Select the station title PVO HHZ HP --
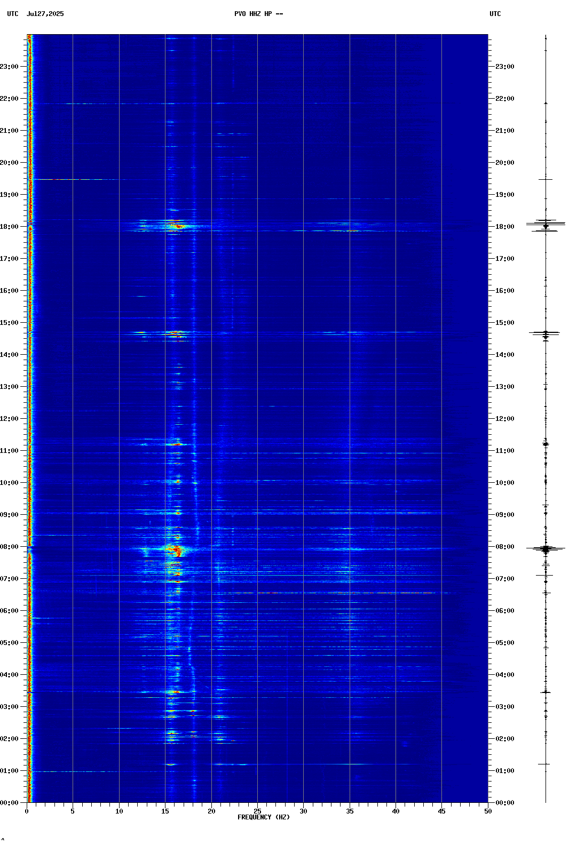 coord(259,14)
